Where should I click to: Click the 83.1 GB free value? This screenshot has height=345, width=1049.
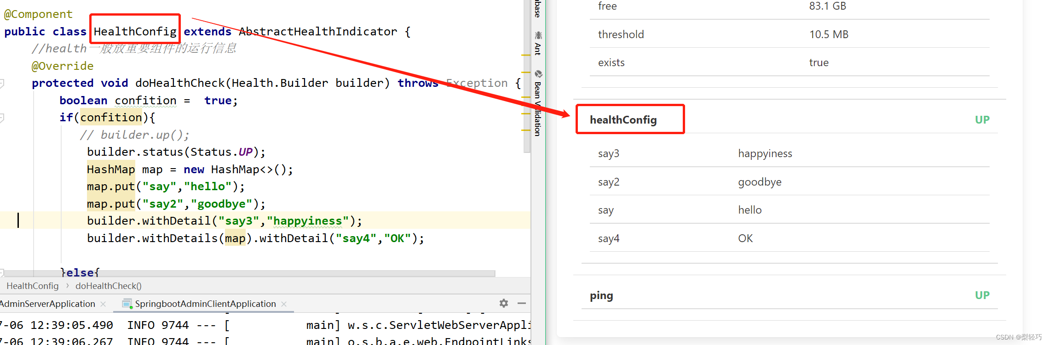click(x=827, y=6)
